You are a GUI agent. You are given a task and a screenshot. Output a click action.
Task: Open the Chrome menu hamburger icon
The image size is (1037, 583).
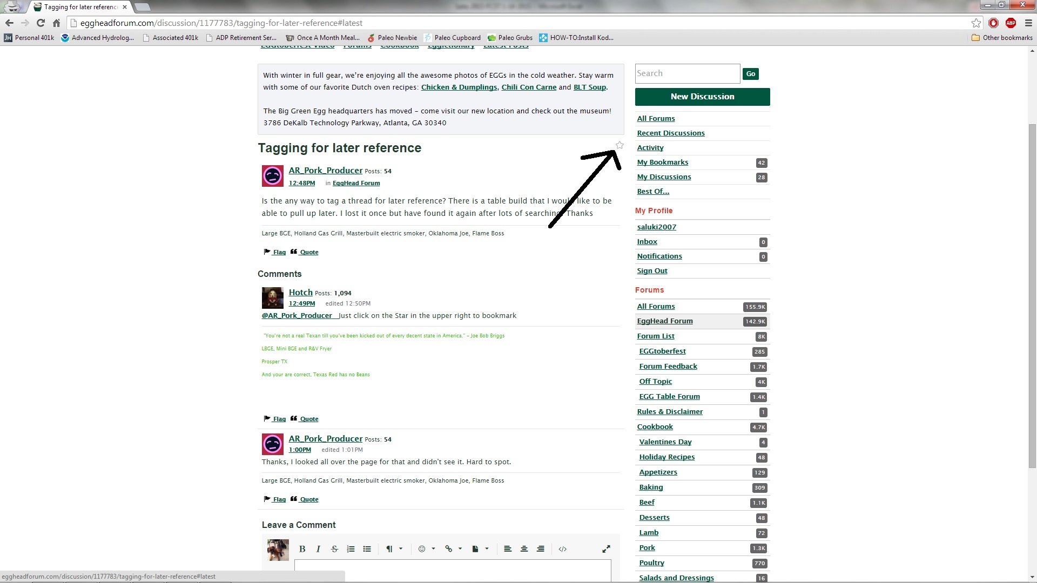coord(1028,23)
